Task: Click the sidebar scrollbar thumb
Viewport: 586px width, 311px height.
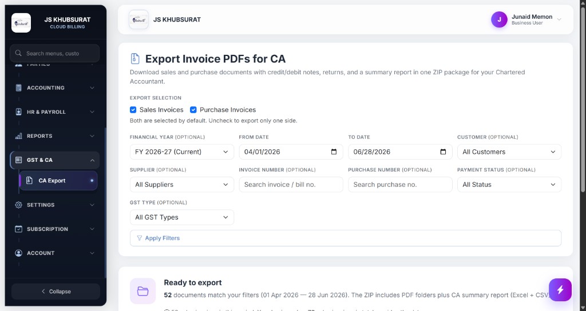Action: point(105,202)
